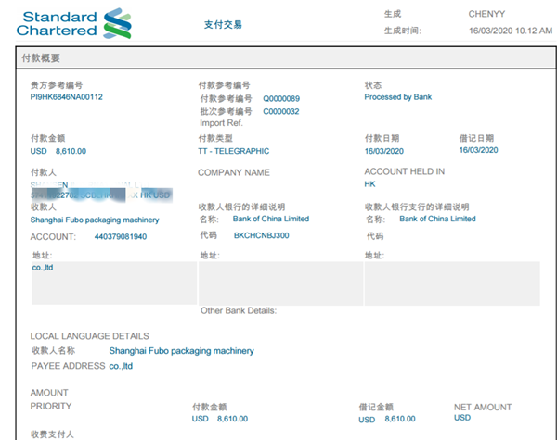Click the empty branch bank address box

click(452, 283)
